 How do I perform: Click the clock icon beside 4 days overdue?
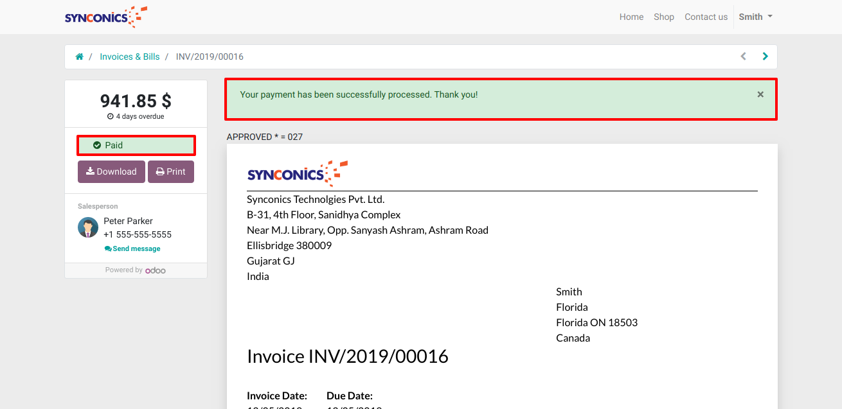coord(111,117)
